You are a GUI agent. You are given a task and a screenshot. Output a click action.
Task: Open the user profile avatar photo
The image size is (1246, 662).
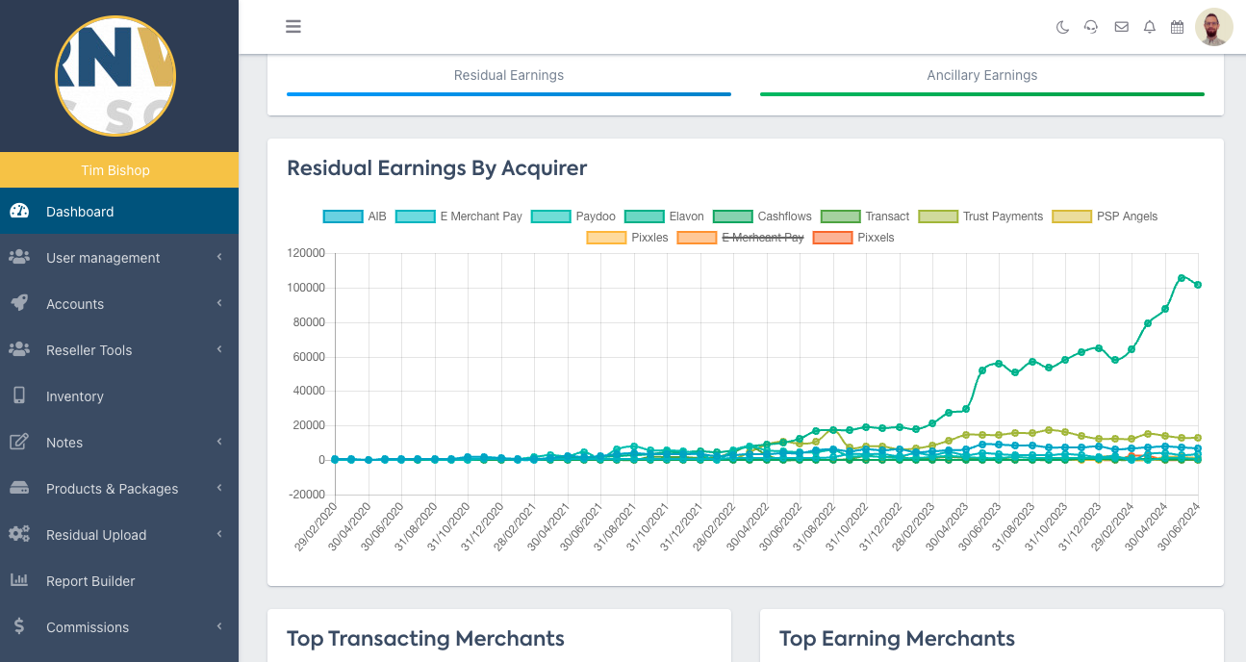pyautogui.click(x=1213, y=27)
